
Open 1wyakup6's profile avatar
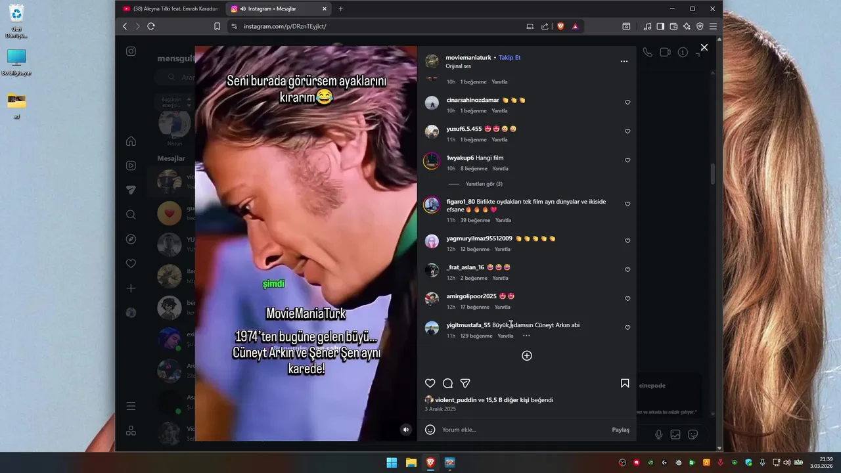(x=432, y=161)
